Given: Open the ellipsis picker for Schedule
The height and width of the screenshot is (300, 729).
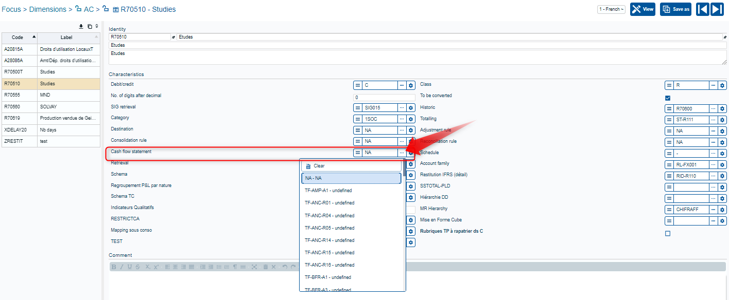Looking at the screenshot, I should pyautogui.click(x=714, y=154).
